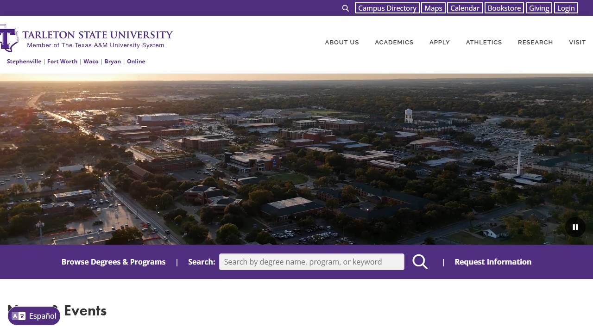Screen dimensions: 593x333
Task: Pause the hero background video
Action: [x=575, y=227]
